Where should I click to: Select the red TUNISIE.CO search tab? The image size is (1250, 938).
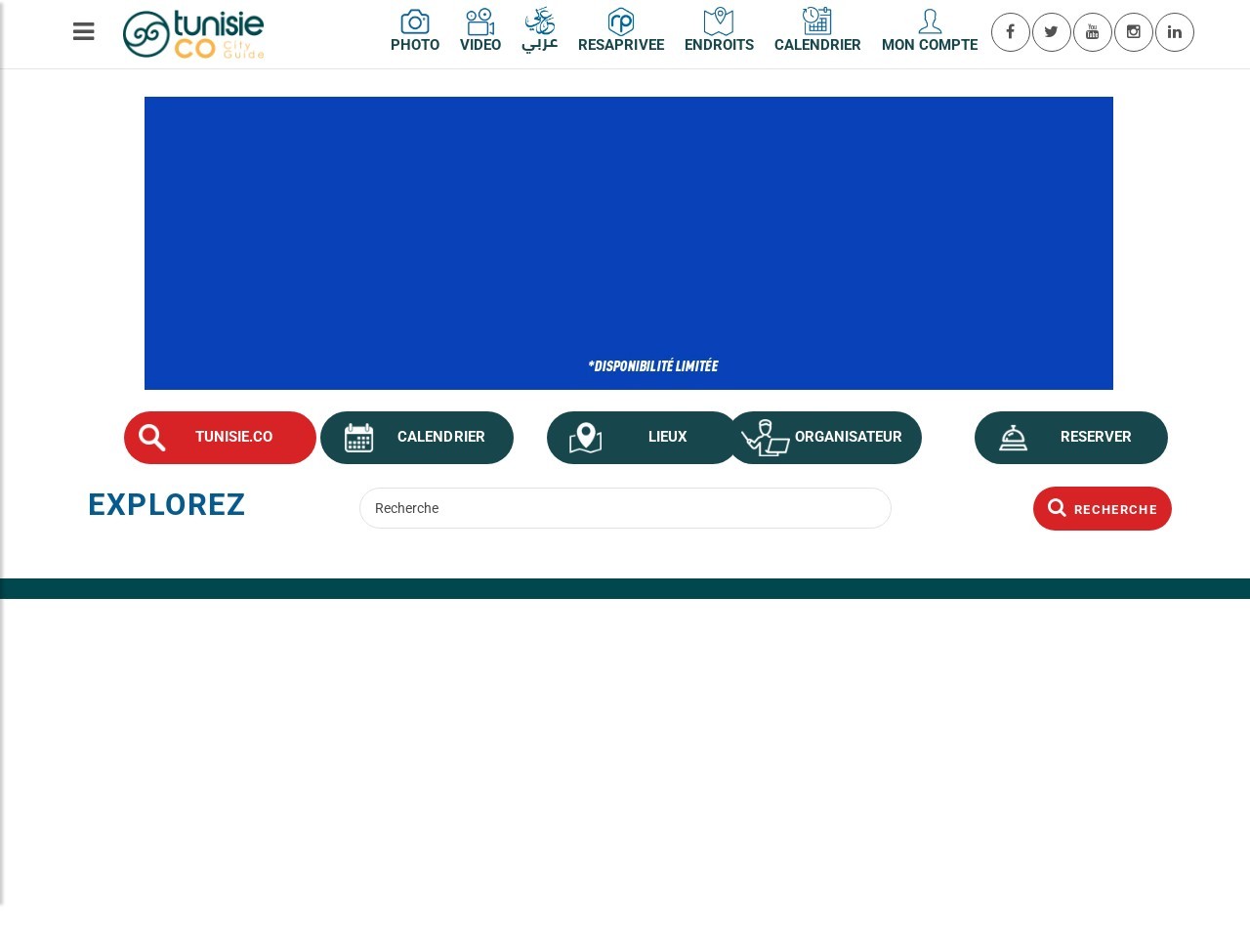point(220,438)
